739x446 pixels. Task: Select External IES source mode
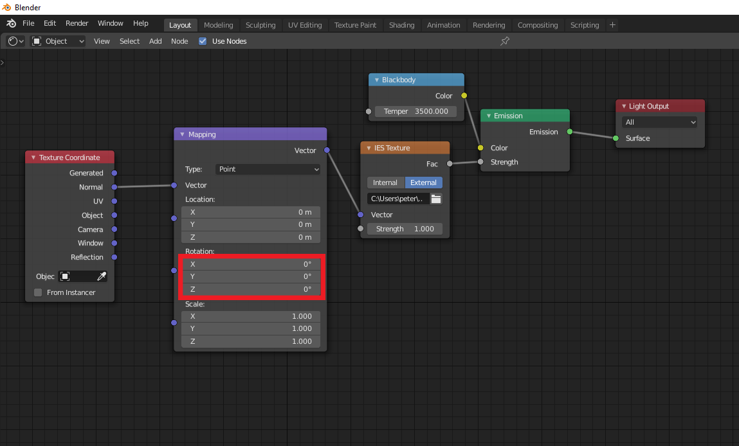(424, 183)
